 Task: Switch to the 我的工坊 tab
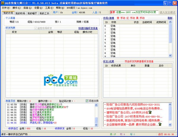[x=44, y=13]
